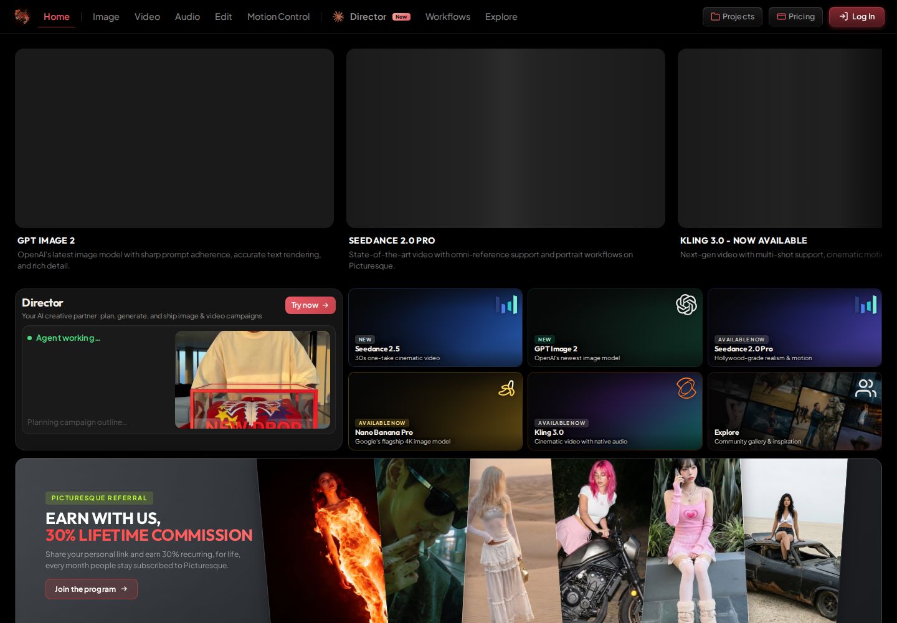This screenshot has height=623, width=897.
Task: Click the login arrow icon in Log In
Action: 843,17
